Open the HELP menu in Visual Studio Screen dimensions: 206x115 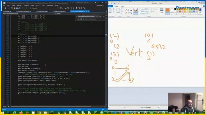(x=56, y=5)
